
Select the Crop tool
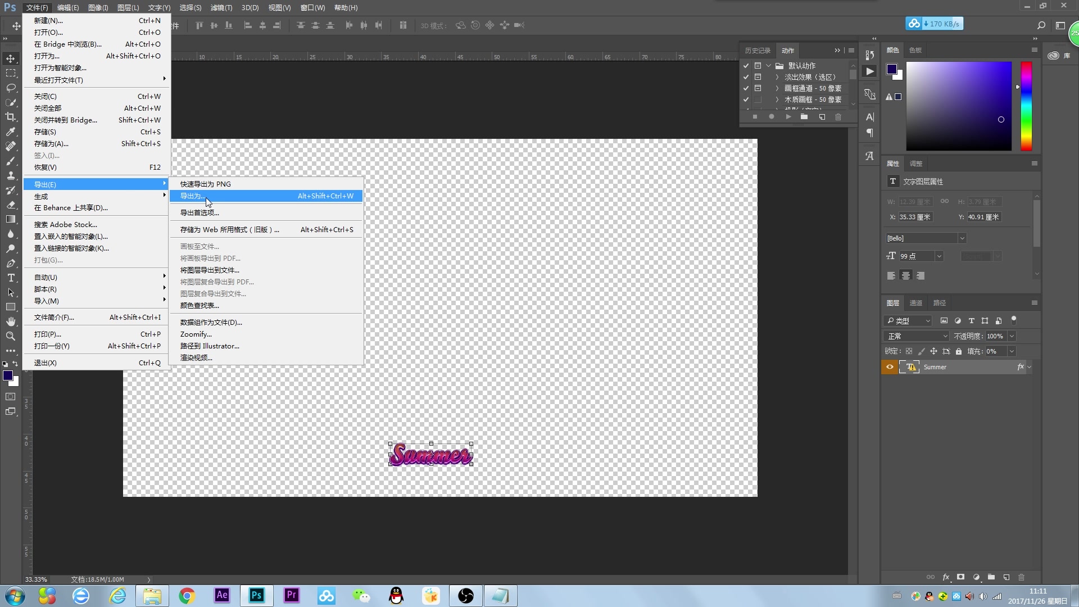(x=11, y=117)
